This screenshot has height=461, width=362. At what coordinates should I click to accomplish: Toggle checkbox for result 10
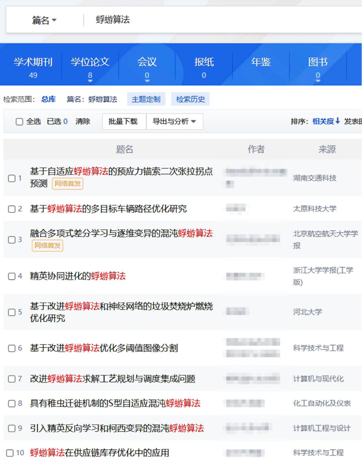click(x=10, y=453)
